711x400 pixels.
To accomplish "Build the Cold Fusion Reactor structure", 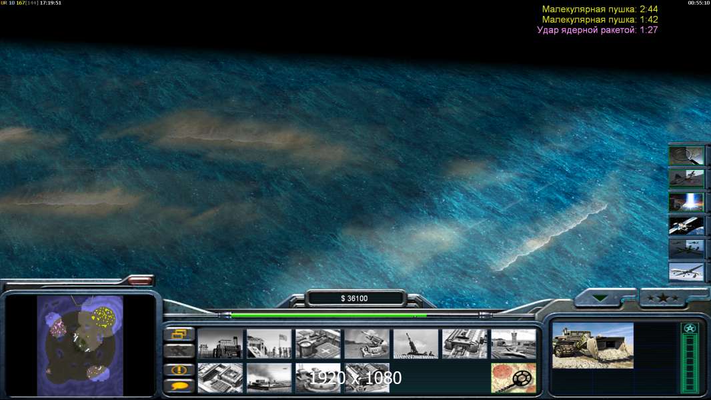I will 220,344.
